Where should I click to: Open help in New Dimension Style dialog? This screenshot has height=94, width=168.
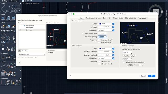click(x=71, y=76)
